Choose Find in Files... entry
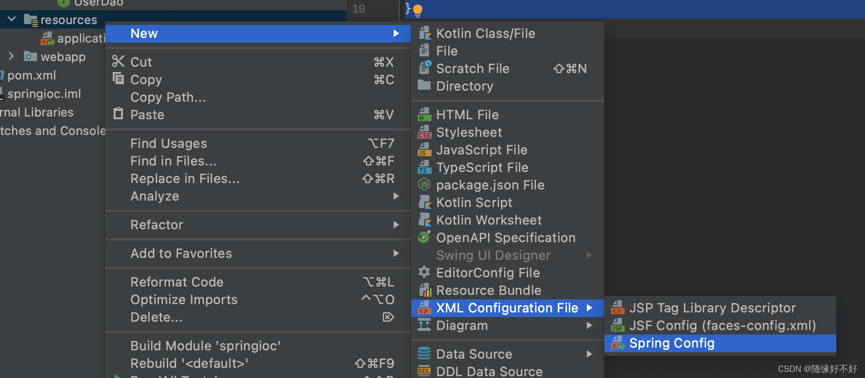Screen dimensions: 865x378 [258, 161]
